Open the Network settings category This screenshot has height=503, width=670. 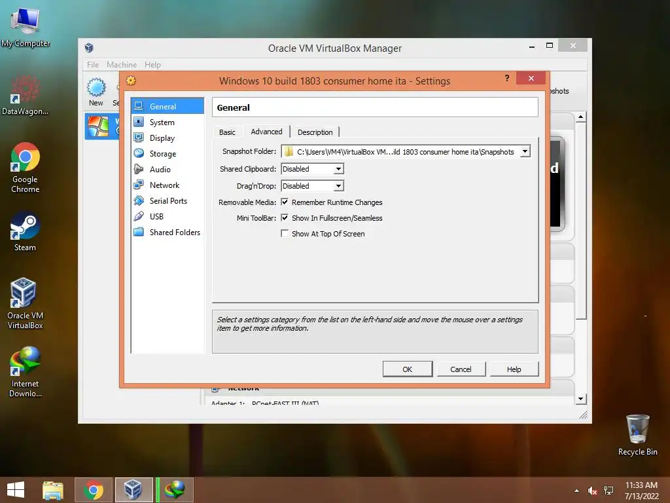point(167,185)
